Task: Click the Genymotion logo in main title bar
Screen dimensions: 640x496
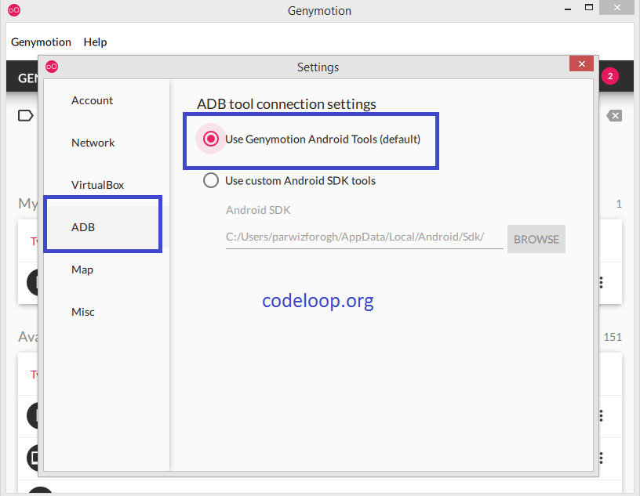Action: pyautogui.click(x=14, y=10)
